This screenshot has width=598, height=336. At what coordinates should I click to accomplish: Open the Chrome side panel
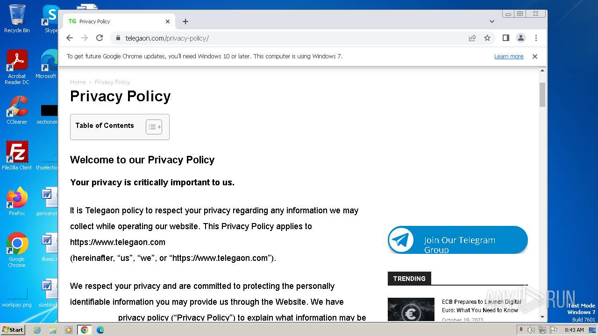[x=505, y=38]
